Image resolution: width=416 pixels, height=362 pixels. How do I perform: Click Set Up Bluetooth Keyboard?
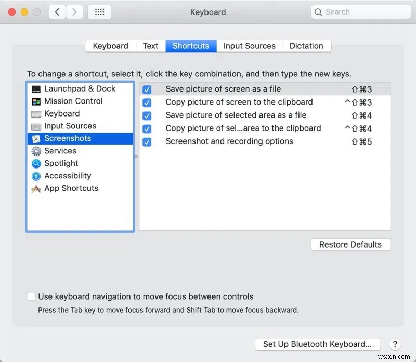pyautogui.click(x=317, y=344)
